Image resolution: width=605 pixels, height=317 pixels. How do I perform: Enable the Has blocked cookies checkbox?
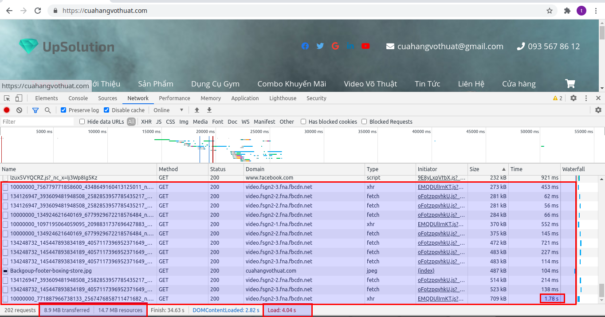[x=303, y=121]
